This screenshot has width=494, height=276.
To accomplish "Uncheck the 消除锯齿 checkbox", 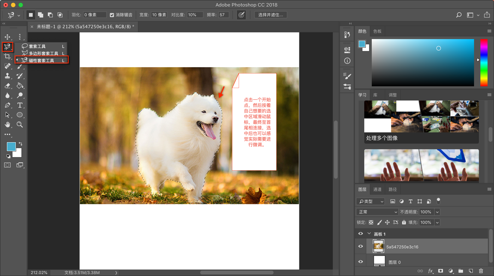I will (112, 15).
